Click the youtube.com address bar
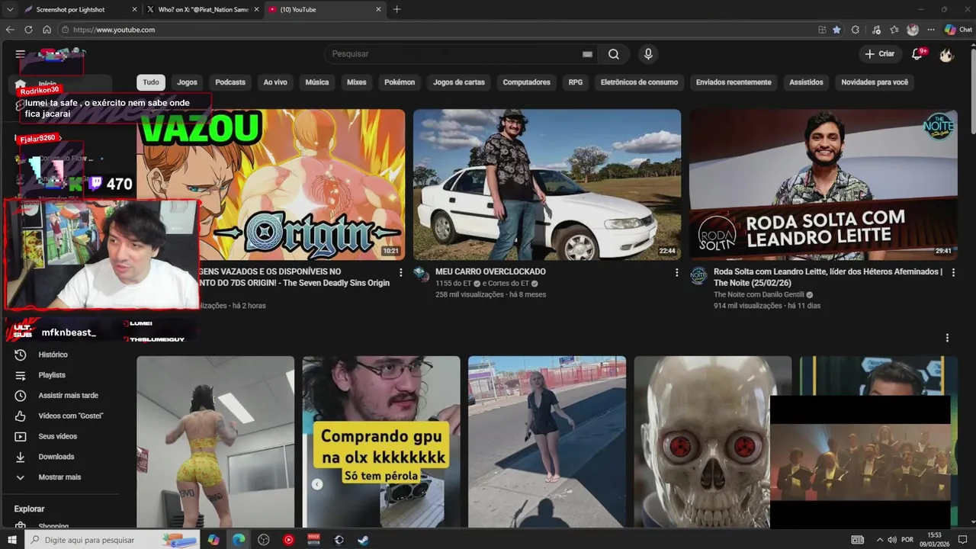The width and height of the screenshot is (976, 549). pos(435,30)
